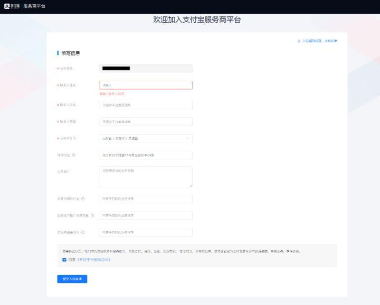This screenshot has width=380, height=305.
Task: Click the Alipay logo in header
Action: [x=12, y=6]
